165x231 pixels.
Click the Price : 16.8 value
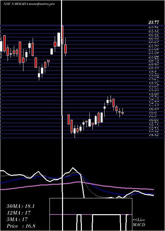(x=21, y=226)
